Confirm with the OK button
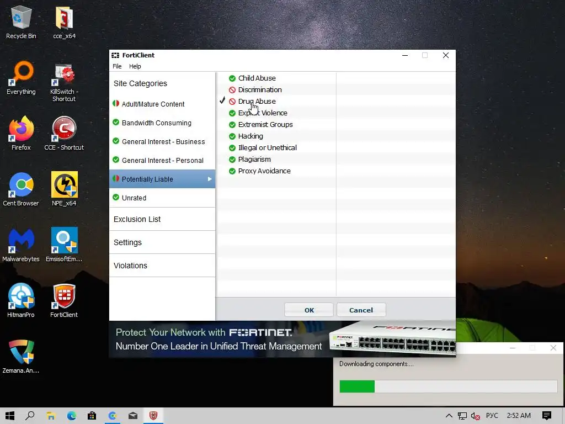Screen dimensions: 565x424 309,310
